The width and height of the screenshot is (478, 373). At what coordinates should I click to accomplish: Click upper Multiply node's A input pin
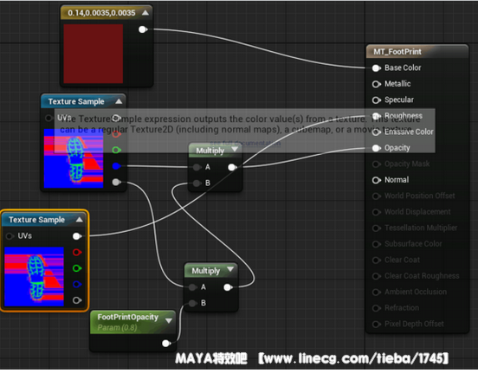(197, 167)
